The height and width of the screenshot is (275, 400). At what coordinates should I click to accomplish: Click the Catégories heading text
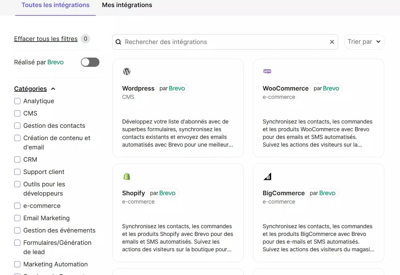coord(31,89)
